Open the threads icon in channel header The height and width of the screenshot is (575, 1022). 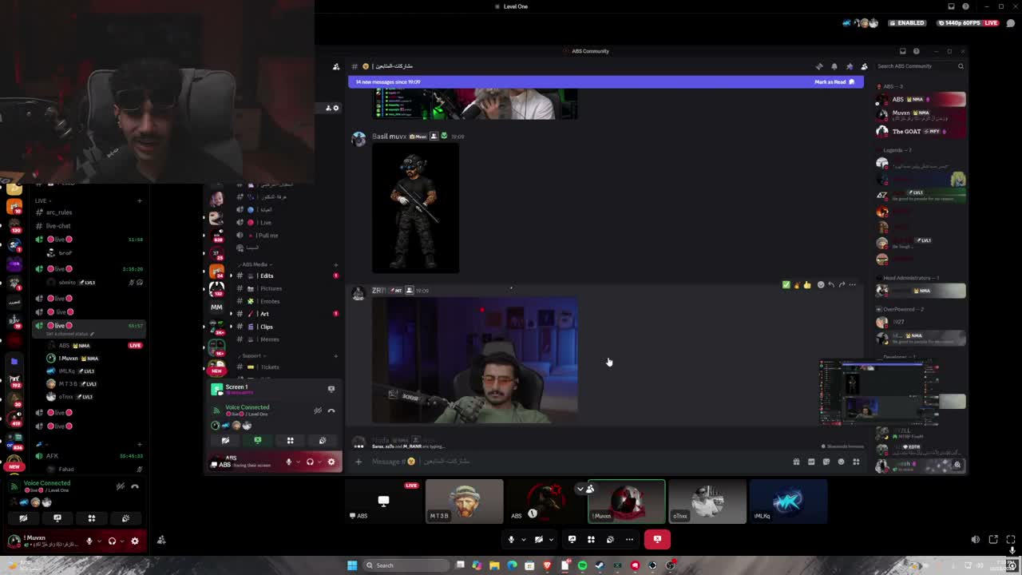click(819, 66)
